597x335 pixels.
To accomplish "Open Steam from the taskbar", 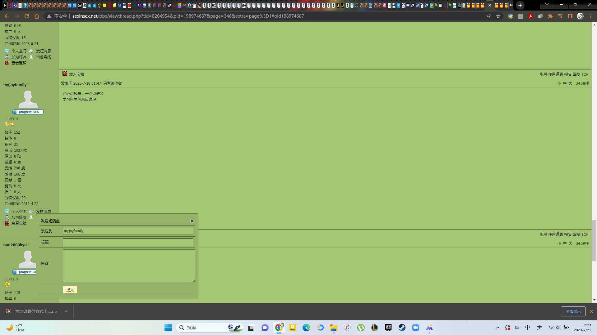I will tap(402, 328).
